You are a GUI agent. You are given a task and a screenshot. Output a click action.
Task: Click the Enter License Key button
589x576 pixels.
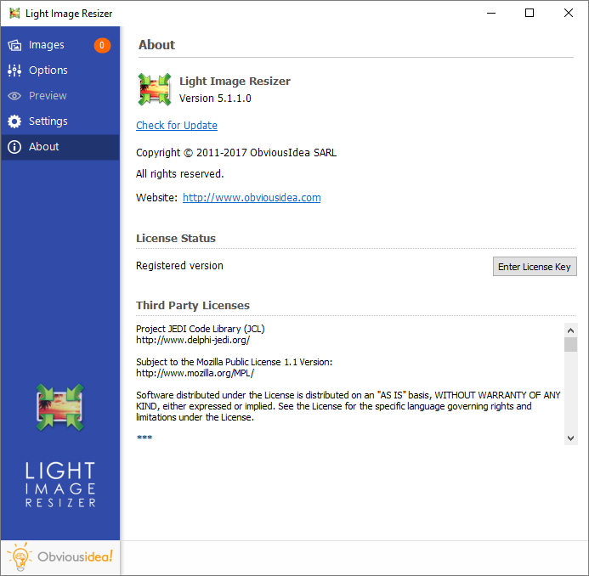point(535,267)
